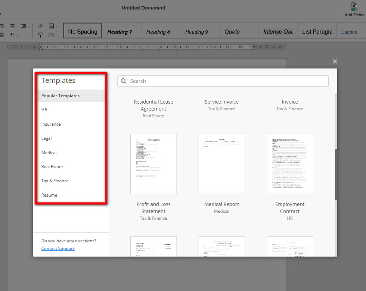The width and height of the screenshot is (366, 291).
Task: Click the envelope mail icon in toolbar
Action: click(51, 35)
